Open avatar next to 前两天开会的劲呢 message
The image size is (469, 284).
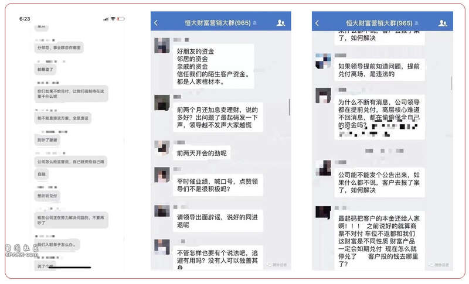(x=162, y=148)
